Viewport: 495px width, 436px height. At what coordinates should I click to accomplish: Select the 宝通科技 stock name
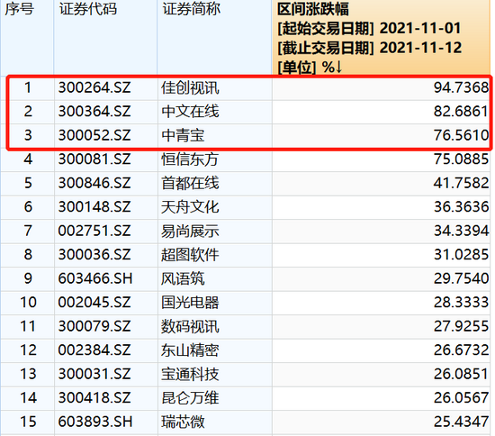pos(190,374)
